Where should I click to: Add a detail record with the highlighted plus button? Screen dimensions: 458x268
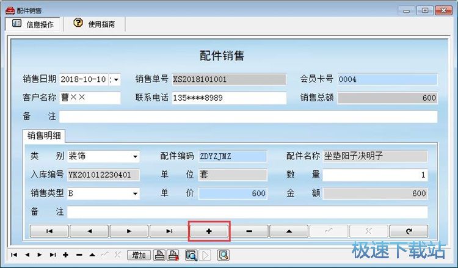(x=209, y=231)
